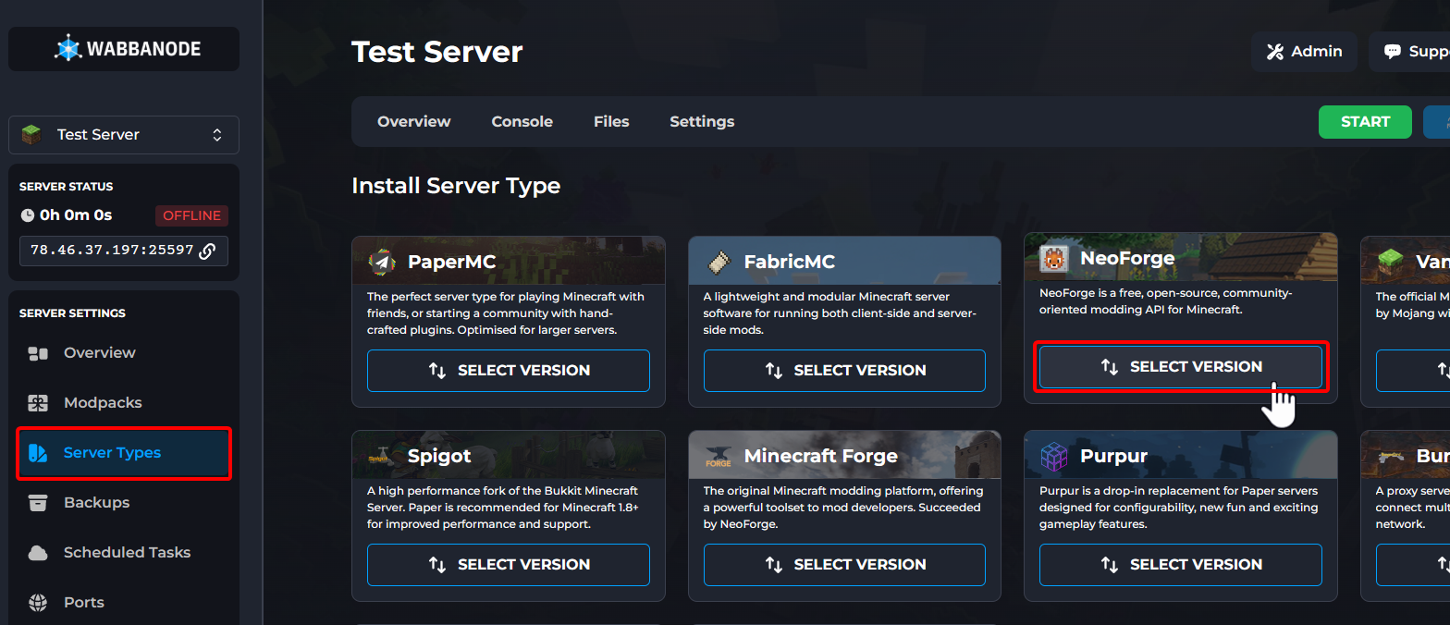
Task: Click the Admin wrench icon
Action: [1275, 52]
